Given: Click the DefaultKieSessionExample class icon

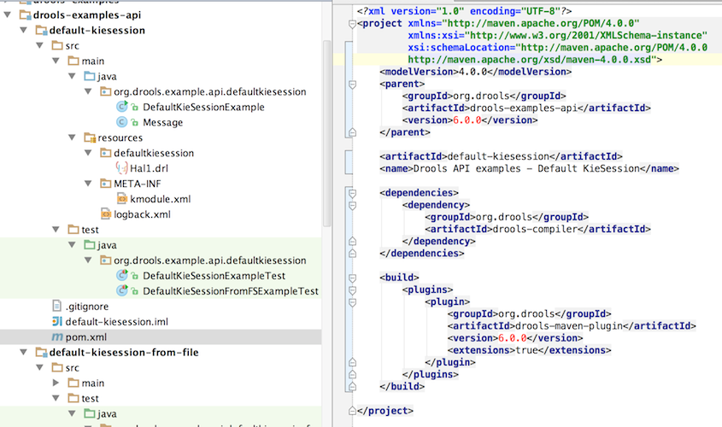Looking at the screenshot, I should (x=122, y=107).
